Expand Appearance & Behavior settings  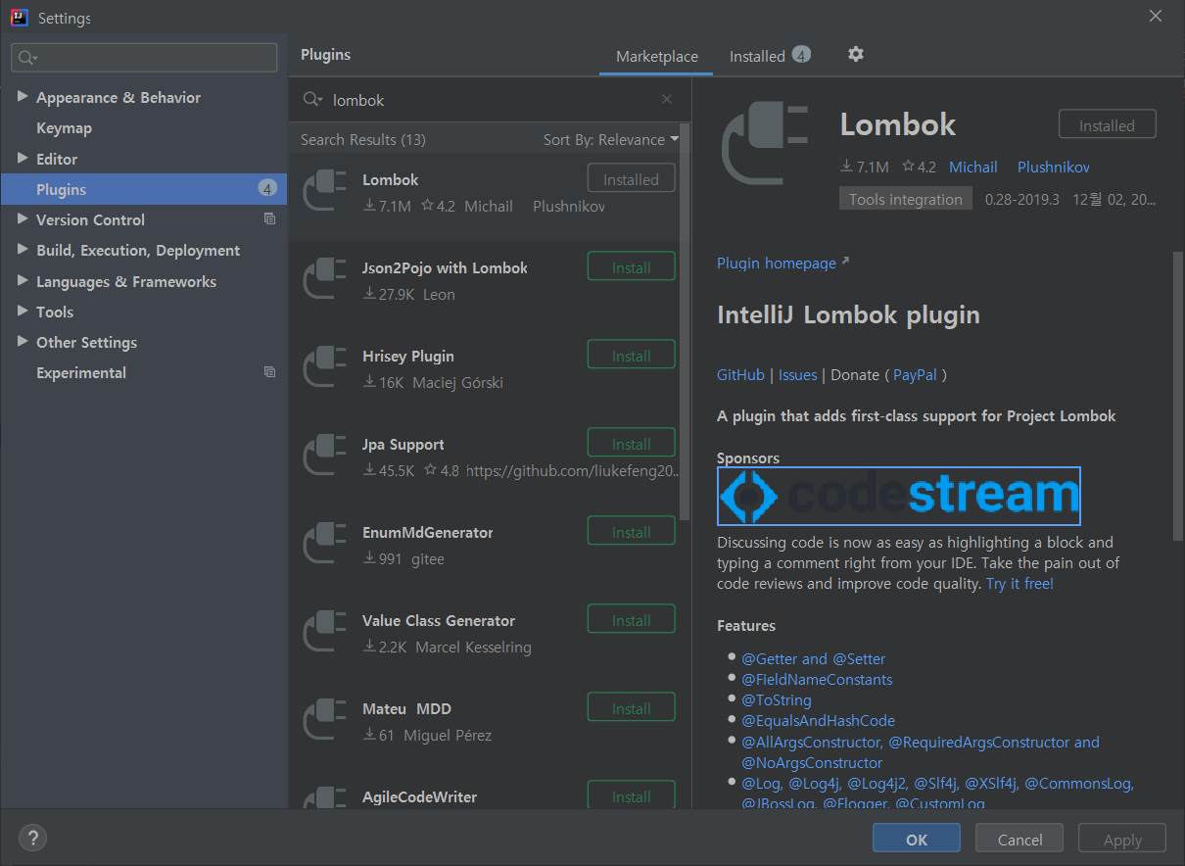[x=23, y=97]
